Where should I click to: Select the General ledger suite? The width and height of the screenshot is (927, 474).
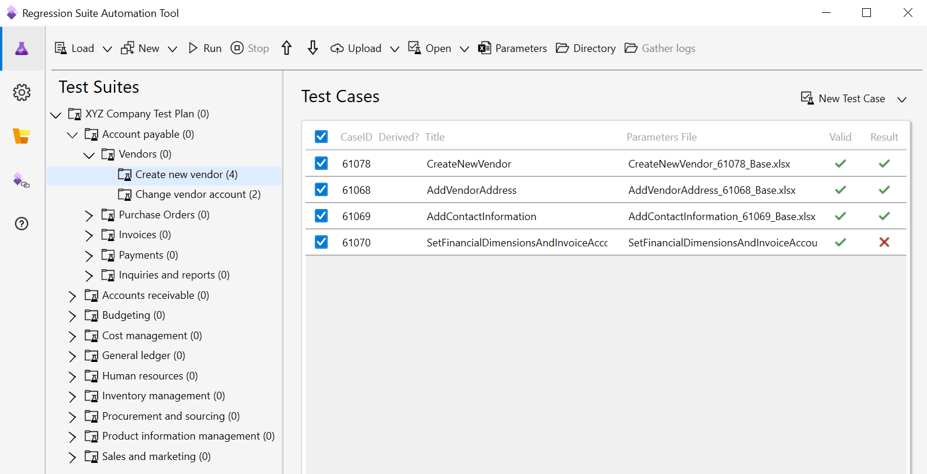tap(143, 355)
